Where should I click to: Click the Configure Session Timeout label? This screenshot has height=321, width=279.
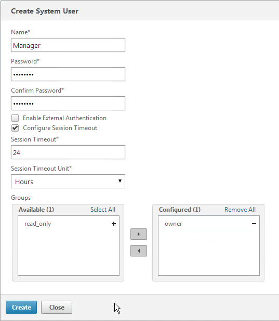(x=60, y=128)
